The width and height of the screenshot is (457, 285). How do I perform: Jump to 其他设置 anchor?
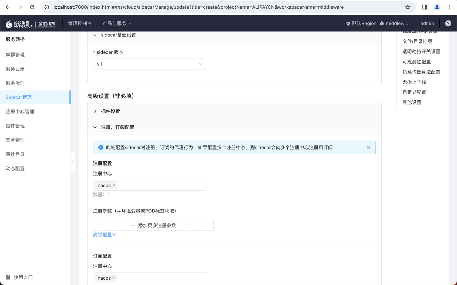point(412,102)
